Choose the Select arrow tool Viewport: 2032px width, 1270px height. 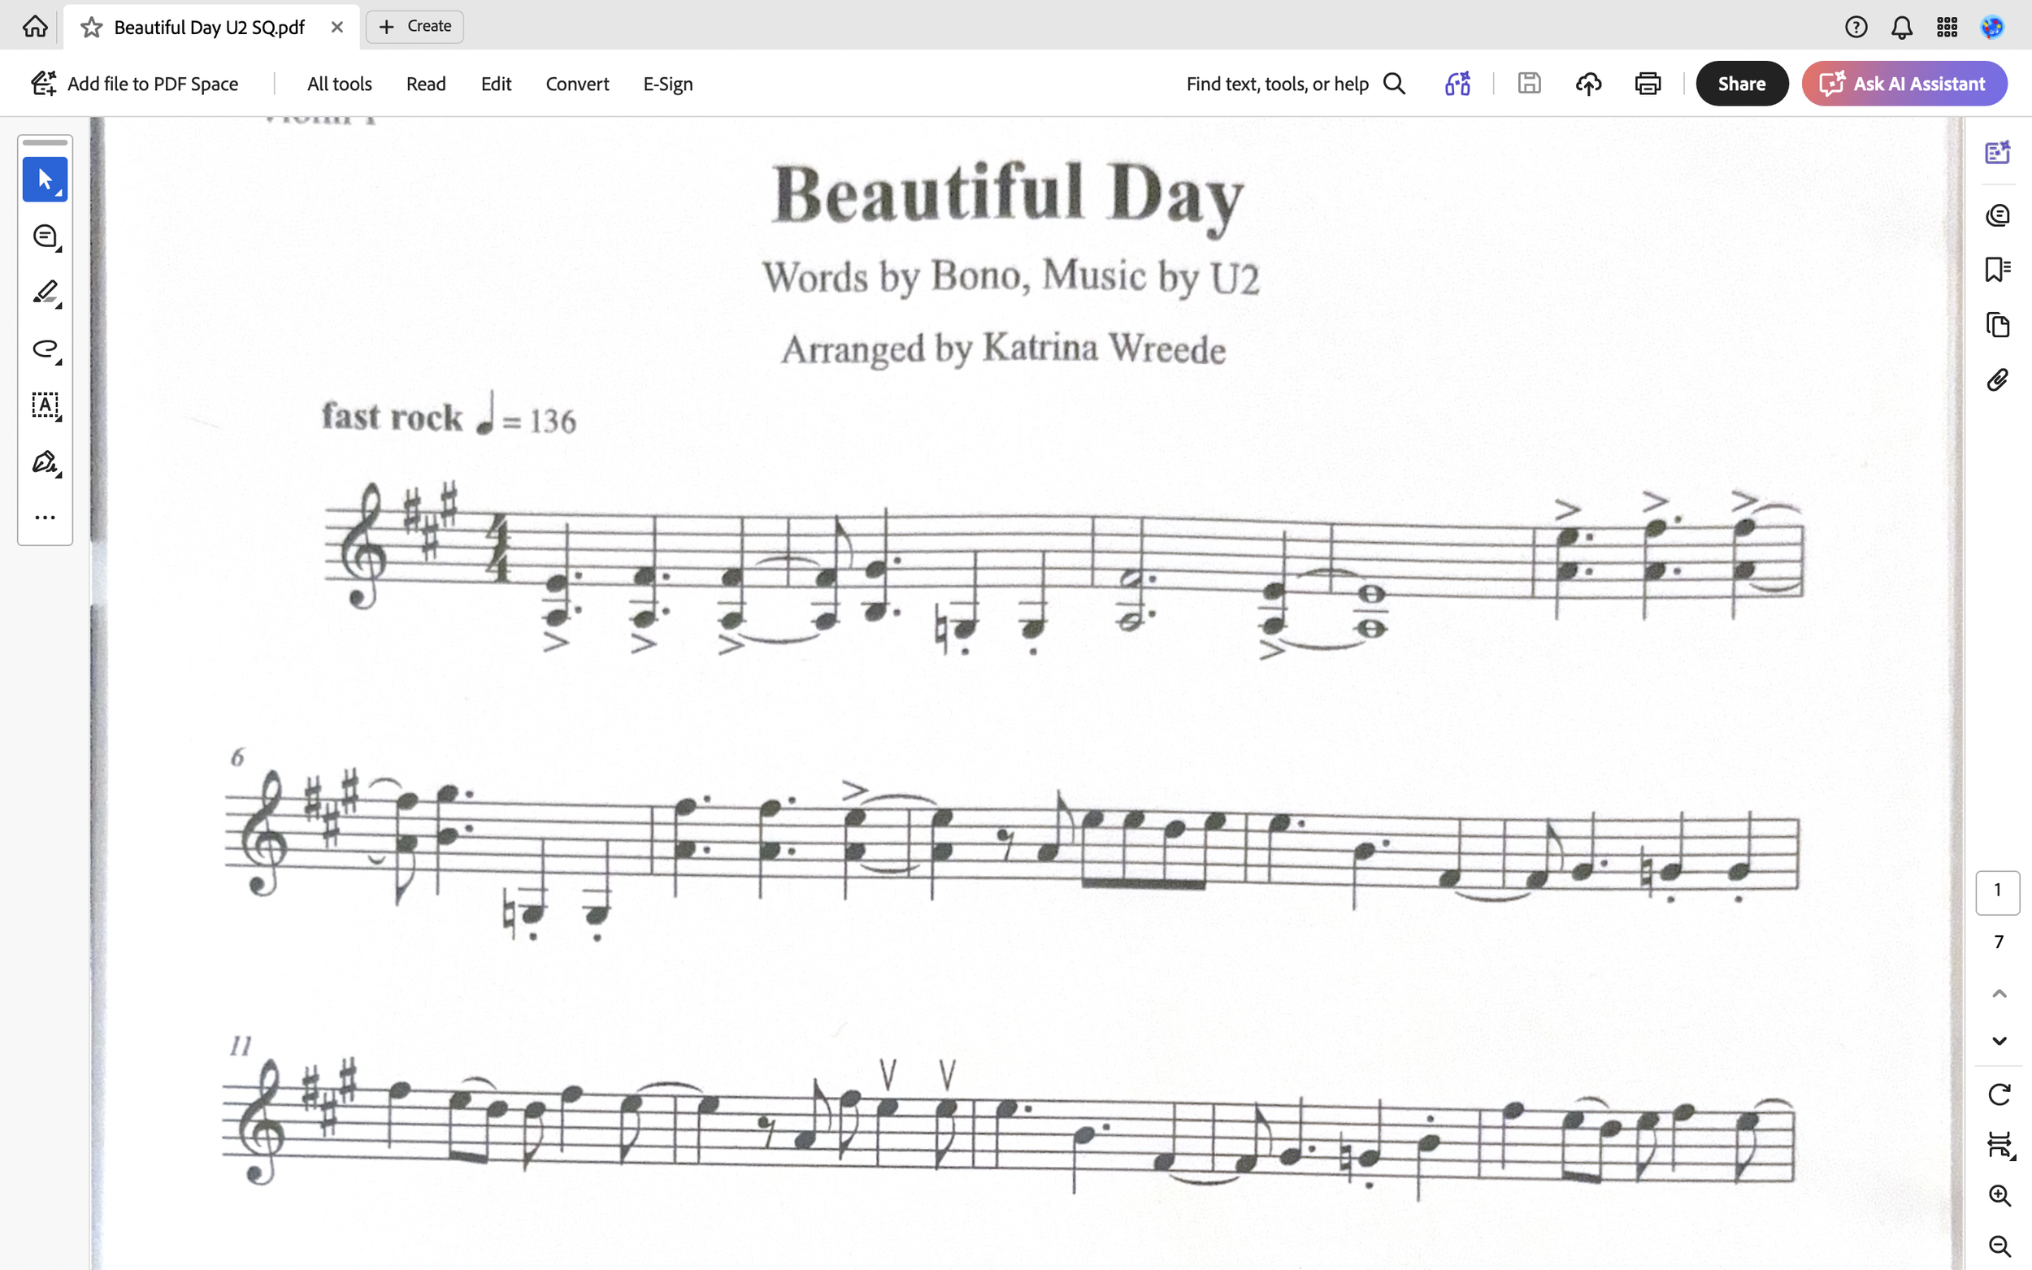(x=46, y=179)
